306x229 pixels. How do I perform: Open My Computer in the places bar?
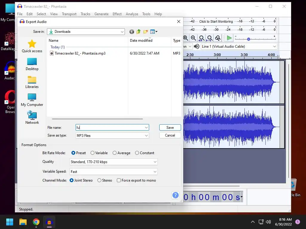[x=32, y=100]
